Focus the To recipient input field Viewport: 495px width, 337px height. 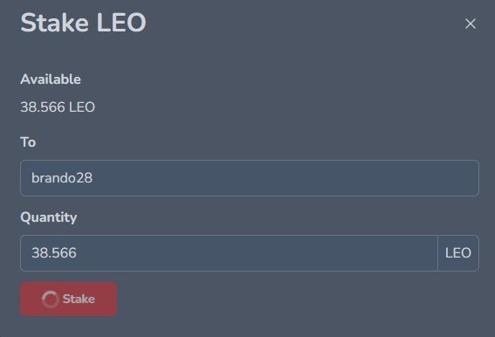coord(250,178)
